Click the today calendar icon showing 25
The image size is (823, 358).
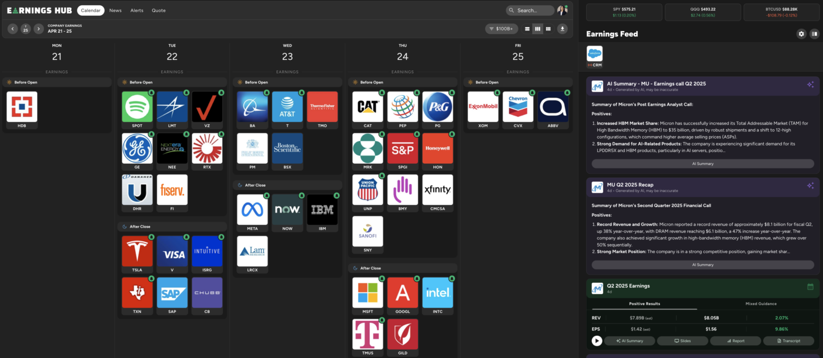pyautogui.click(x=25, y=29)
